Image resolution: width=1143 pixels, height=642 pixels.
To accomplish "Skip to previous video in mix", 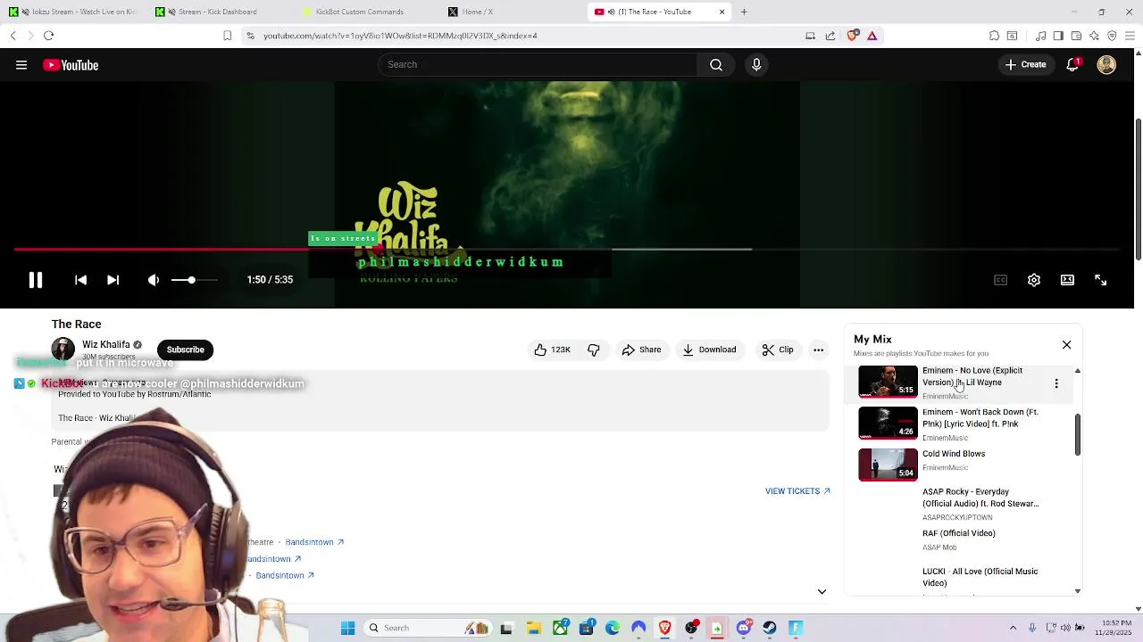I will tap(80, 280).
